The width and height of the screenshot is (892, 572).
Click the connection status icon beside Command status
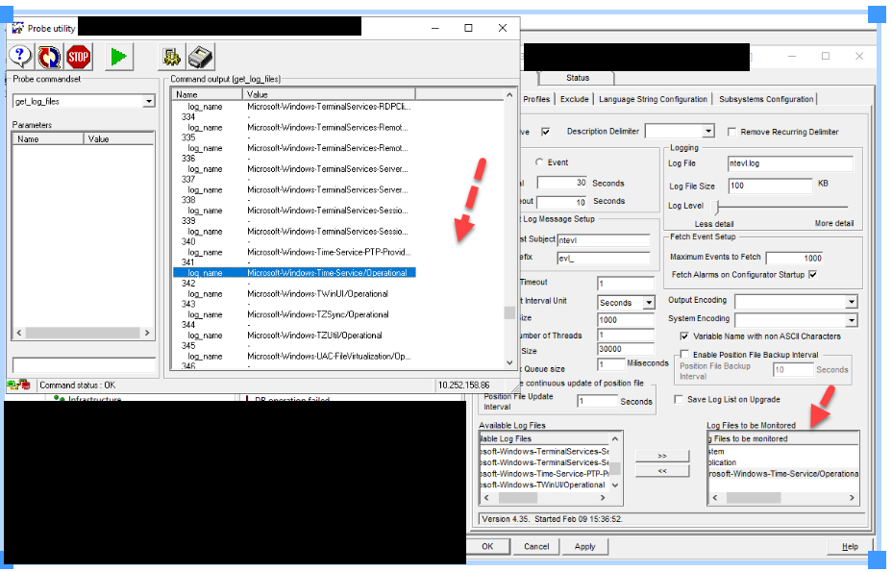(x=19, y=385)
